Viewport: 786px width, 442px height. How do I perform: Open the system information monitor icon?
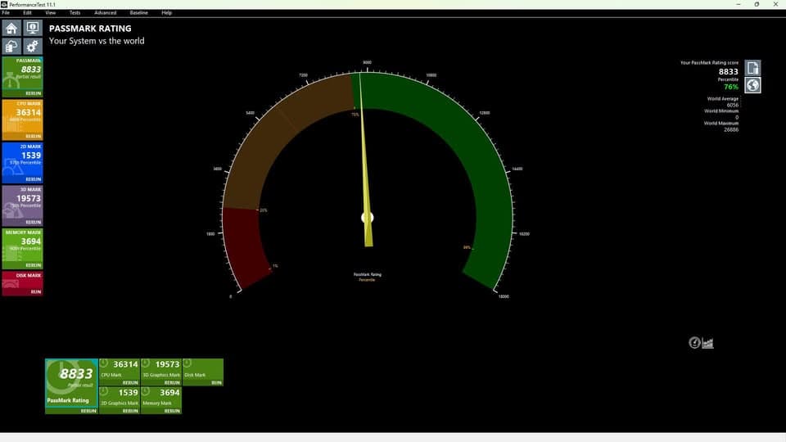pyautogui.click(x=33, y=28)
